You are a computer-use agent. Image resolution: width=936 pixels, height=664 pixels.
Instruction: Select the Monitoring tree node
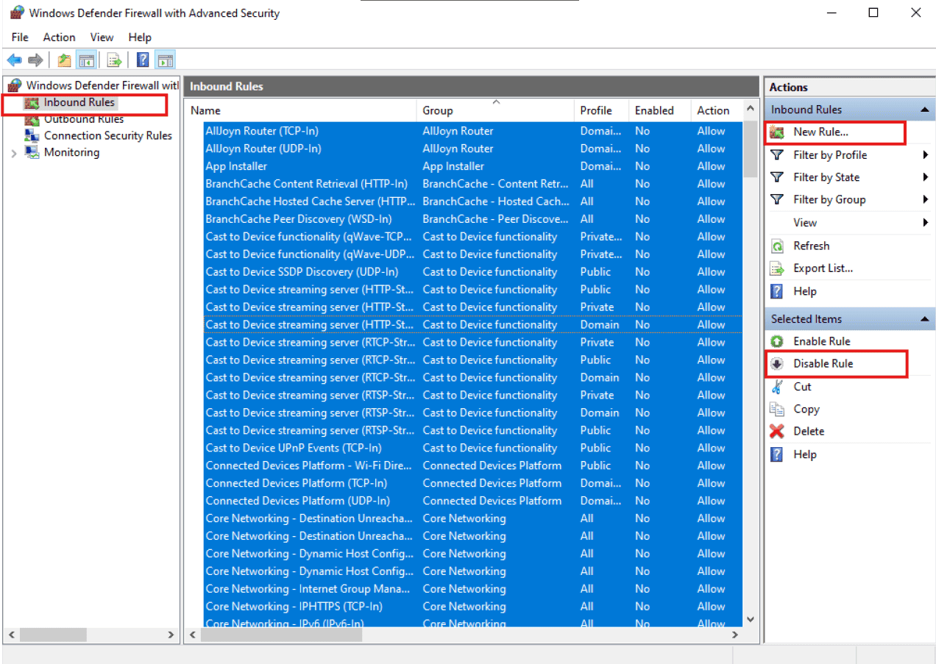[x=71, y=152]
